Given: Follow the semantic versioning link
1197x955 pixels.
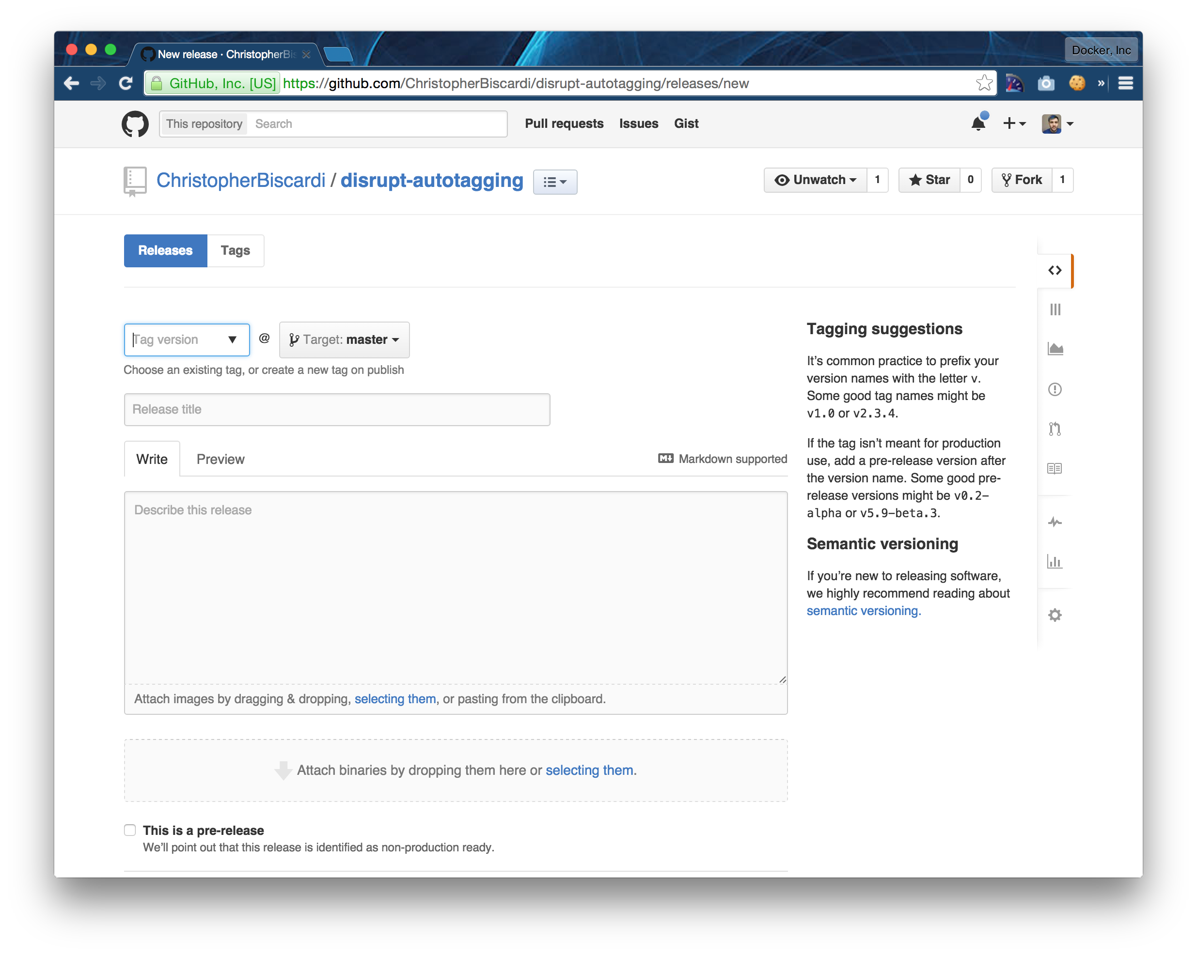Looking at the screenshot, I should [x=863, y=611].
